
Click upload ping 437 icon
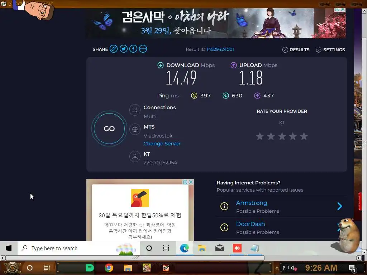click(257, 96)
